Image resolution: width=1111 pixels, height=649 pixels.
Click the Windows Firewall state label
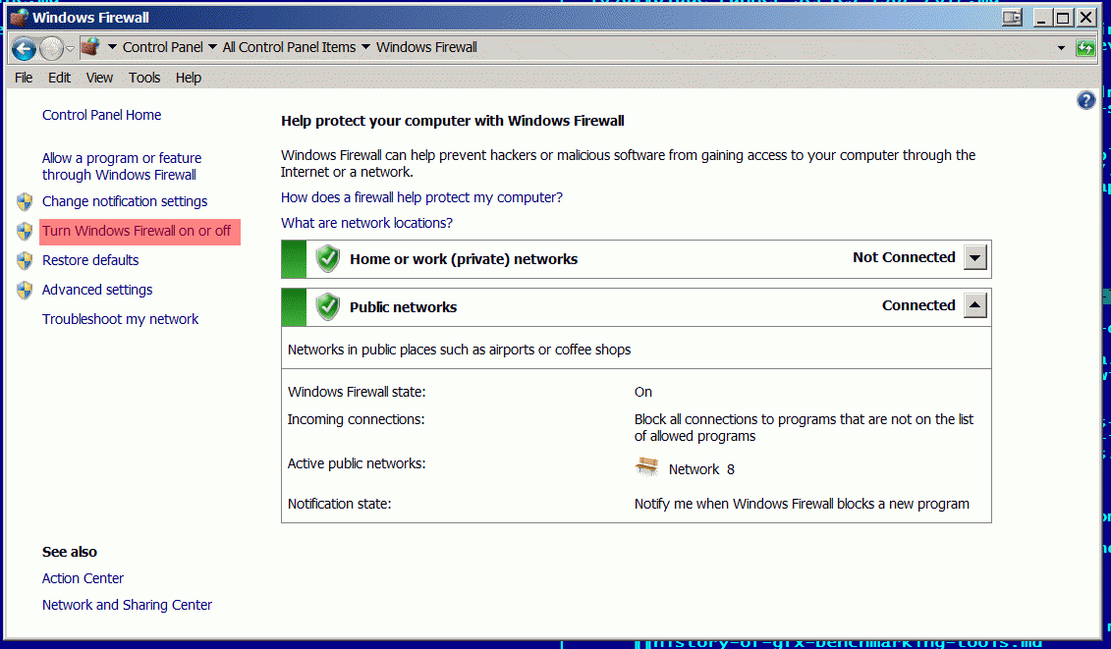pyautogui.click(x=357, y=392)
